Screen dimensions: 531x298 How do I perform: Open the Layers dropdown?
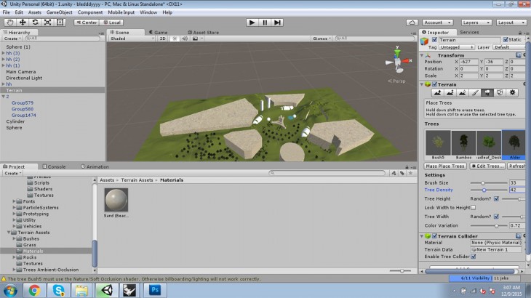pyautogui.click(x=476, y=23)
